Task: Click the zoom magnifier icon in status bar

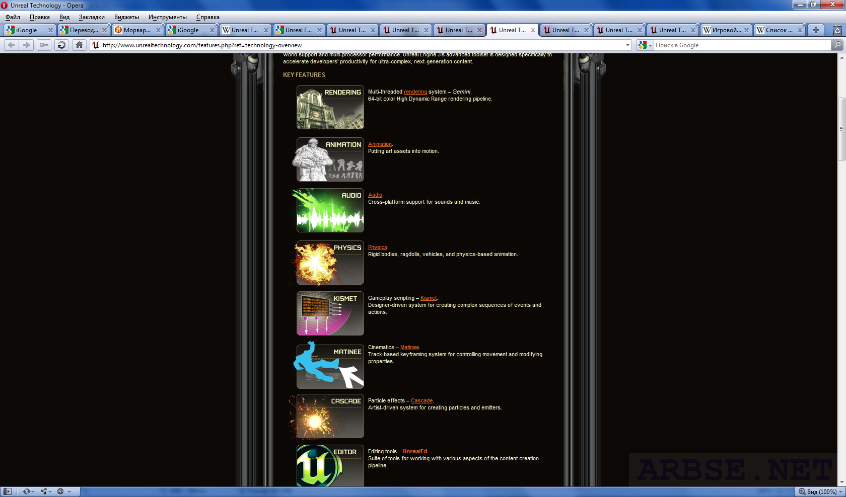Action: (802, 491)
